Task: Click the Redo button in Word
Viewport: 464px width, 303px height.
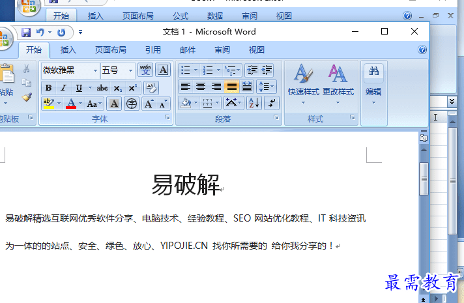Action: [x=61, y=32]
